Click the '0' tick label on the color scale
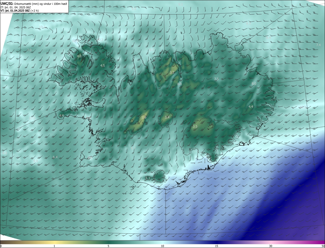 (x=1, y=246)
